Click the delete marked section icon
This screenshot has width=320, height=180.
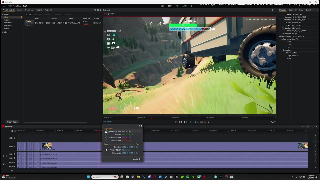[x=205, y=122]
